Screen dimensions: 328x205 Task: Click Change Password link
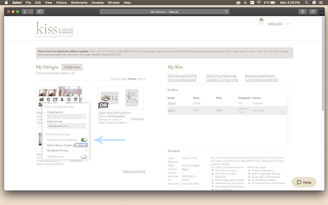[182, 80]
